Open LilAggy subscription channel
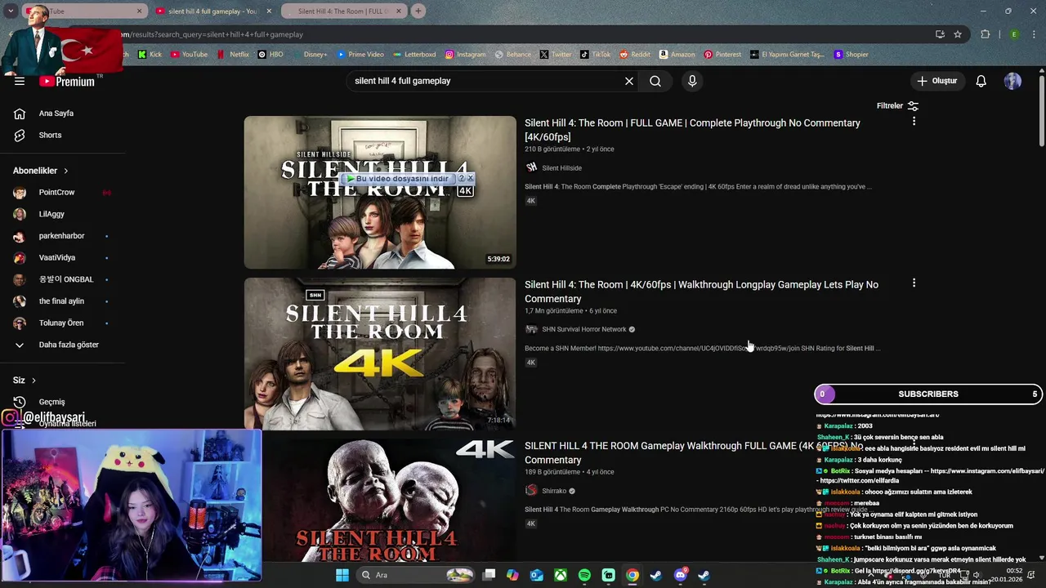 coord(51,214)
